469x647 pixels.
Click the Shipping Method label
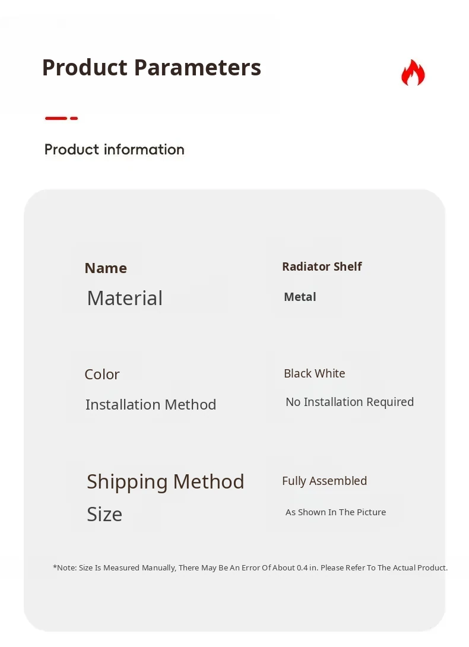[166, 481]
